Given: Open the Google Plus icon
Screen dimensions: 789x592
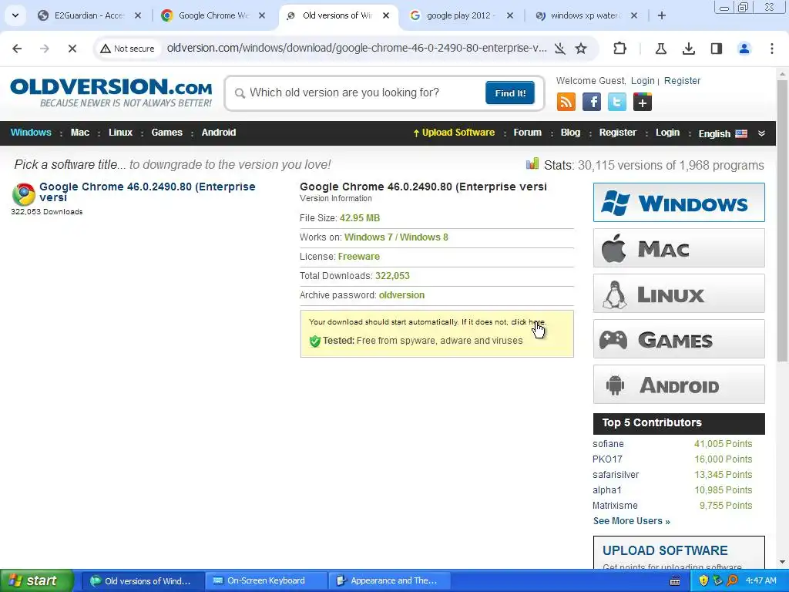Looking at the screenshot, I should pyautogui.click(x=642, y=103).
